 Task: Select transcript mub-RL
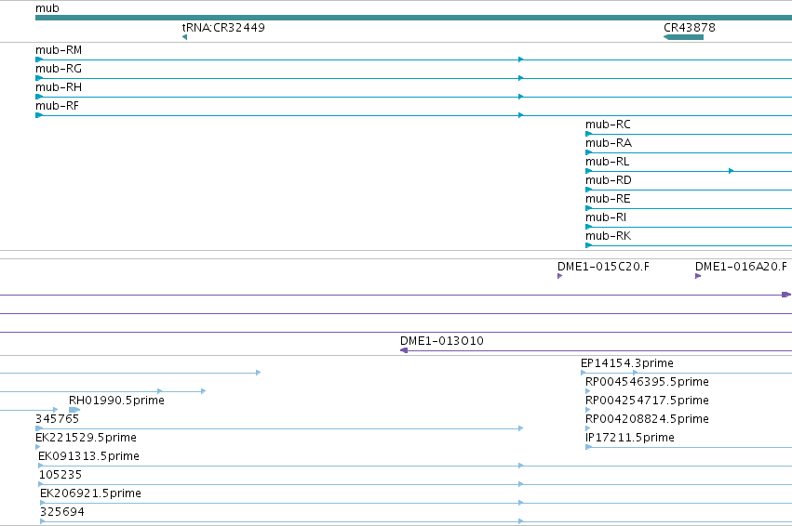point(607,162)
